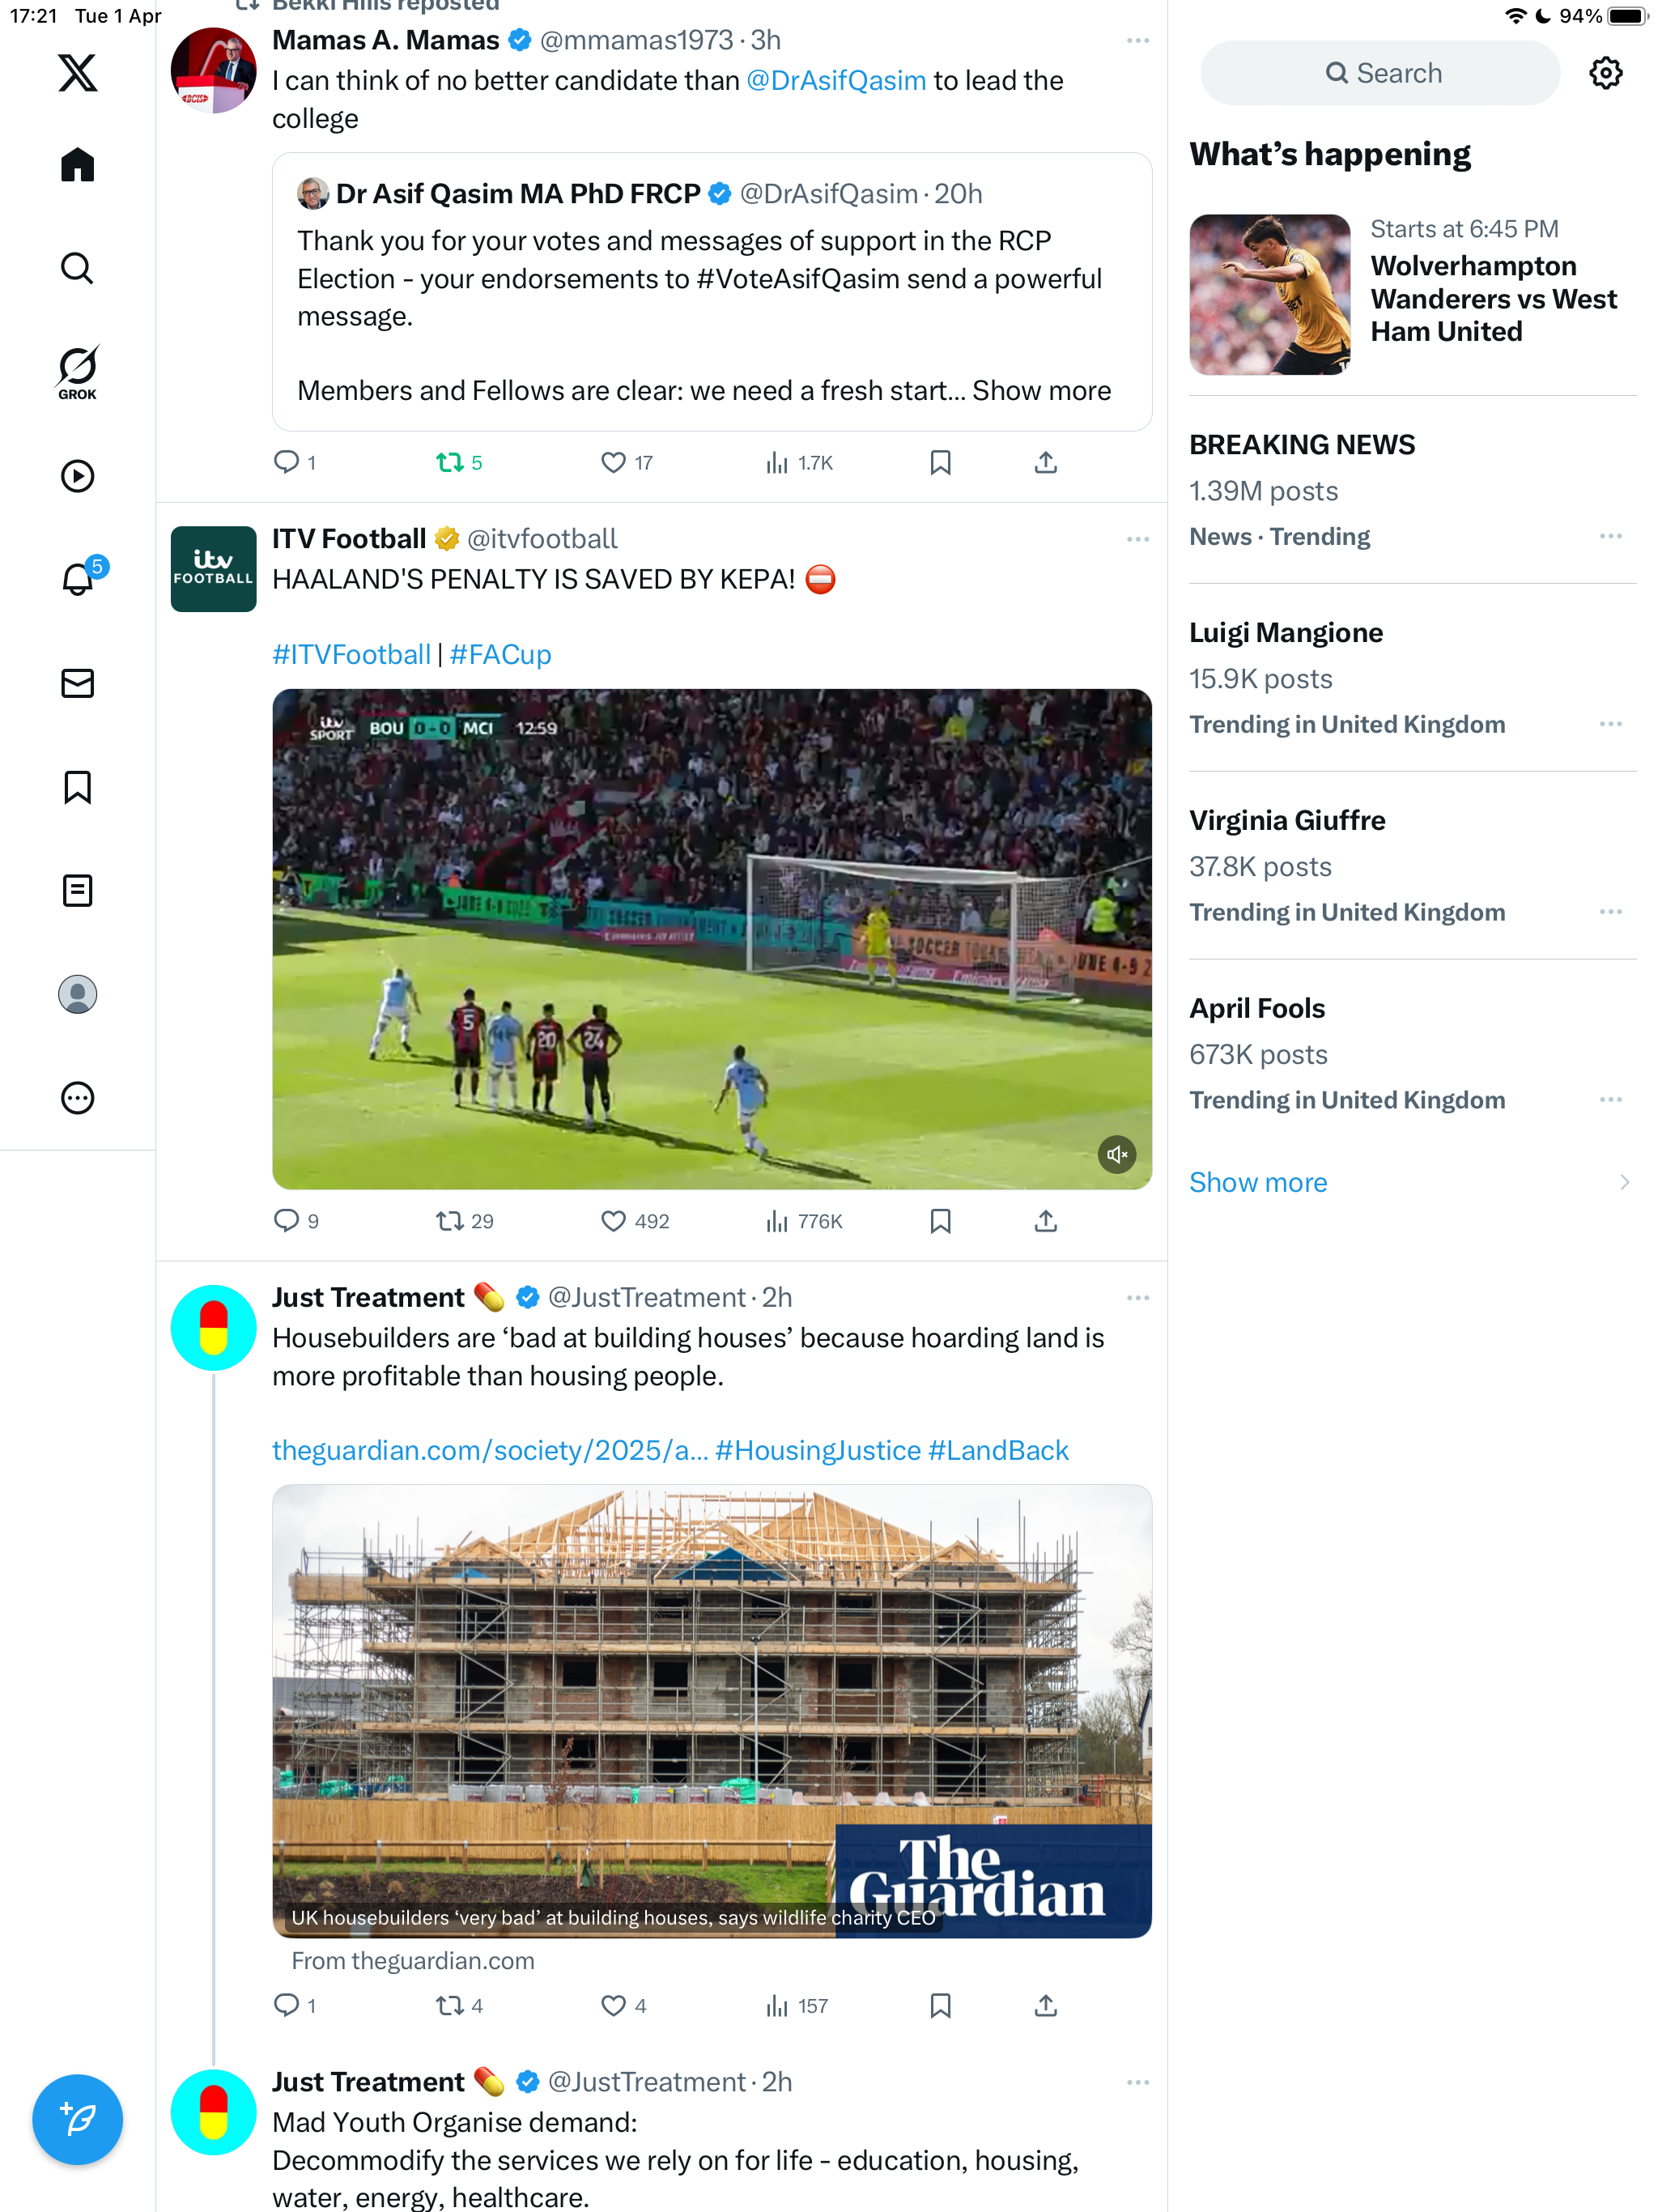The height and width of the screenshot is (2212, 1658).
Task: Open the #FACup hashtag link
Action: (x=500, y=654)
